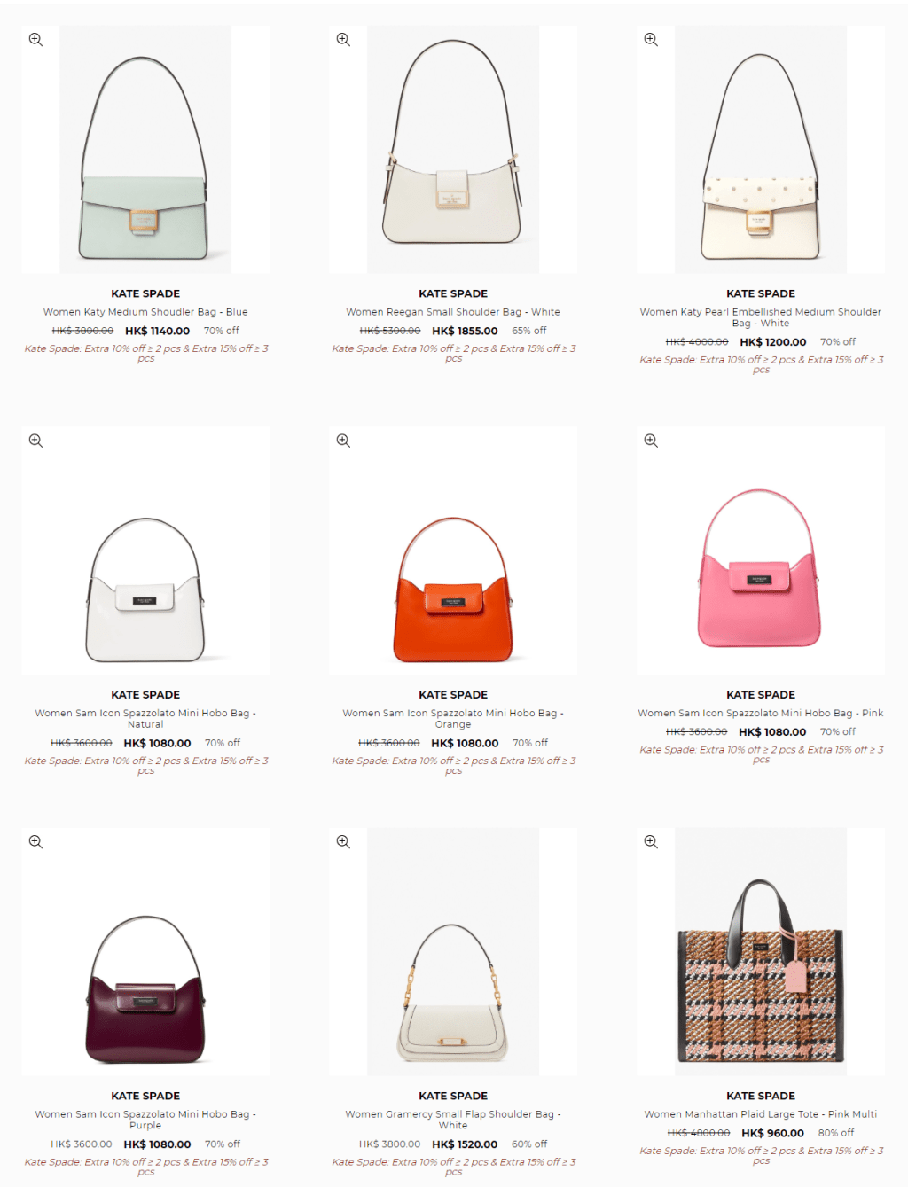The width and height of the screenshot is (908, 1187).
Task: Click zoom icon on pink Sam Icon hobo bag
Action: pyautogui.click(x=651, y=441)
